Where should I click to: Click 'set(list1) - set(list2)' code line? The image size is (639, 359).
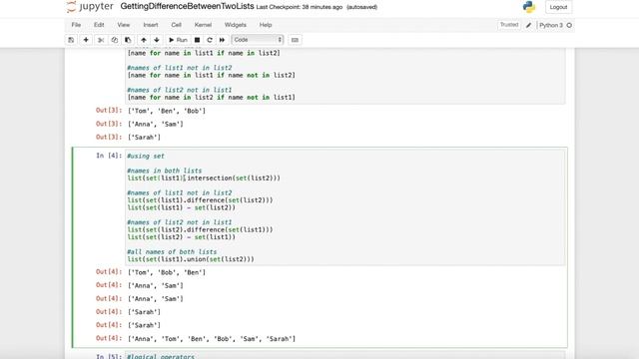pyautogui.click(x=182, y=207)
